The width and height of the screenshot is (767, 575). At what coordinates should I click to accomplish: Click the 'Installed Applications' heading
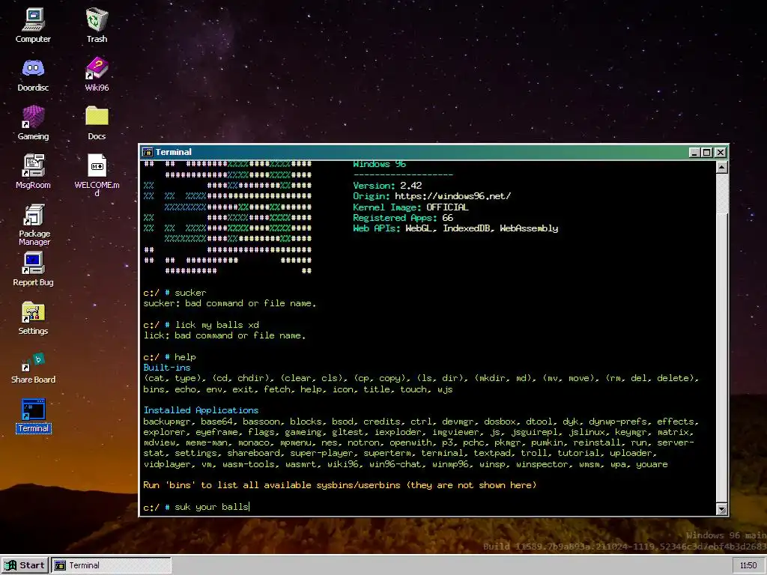tap(201, 410)
